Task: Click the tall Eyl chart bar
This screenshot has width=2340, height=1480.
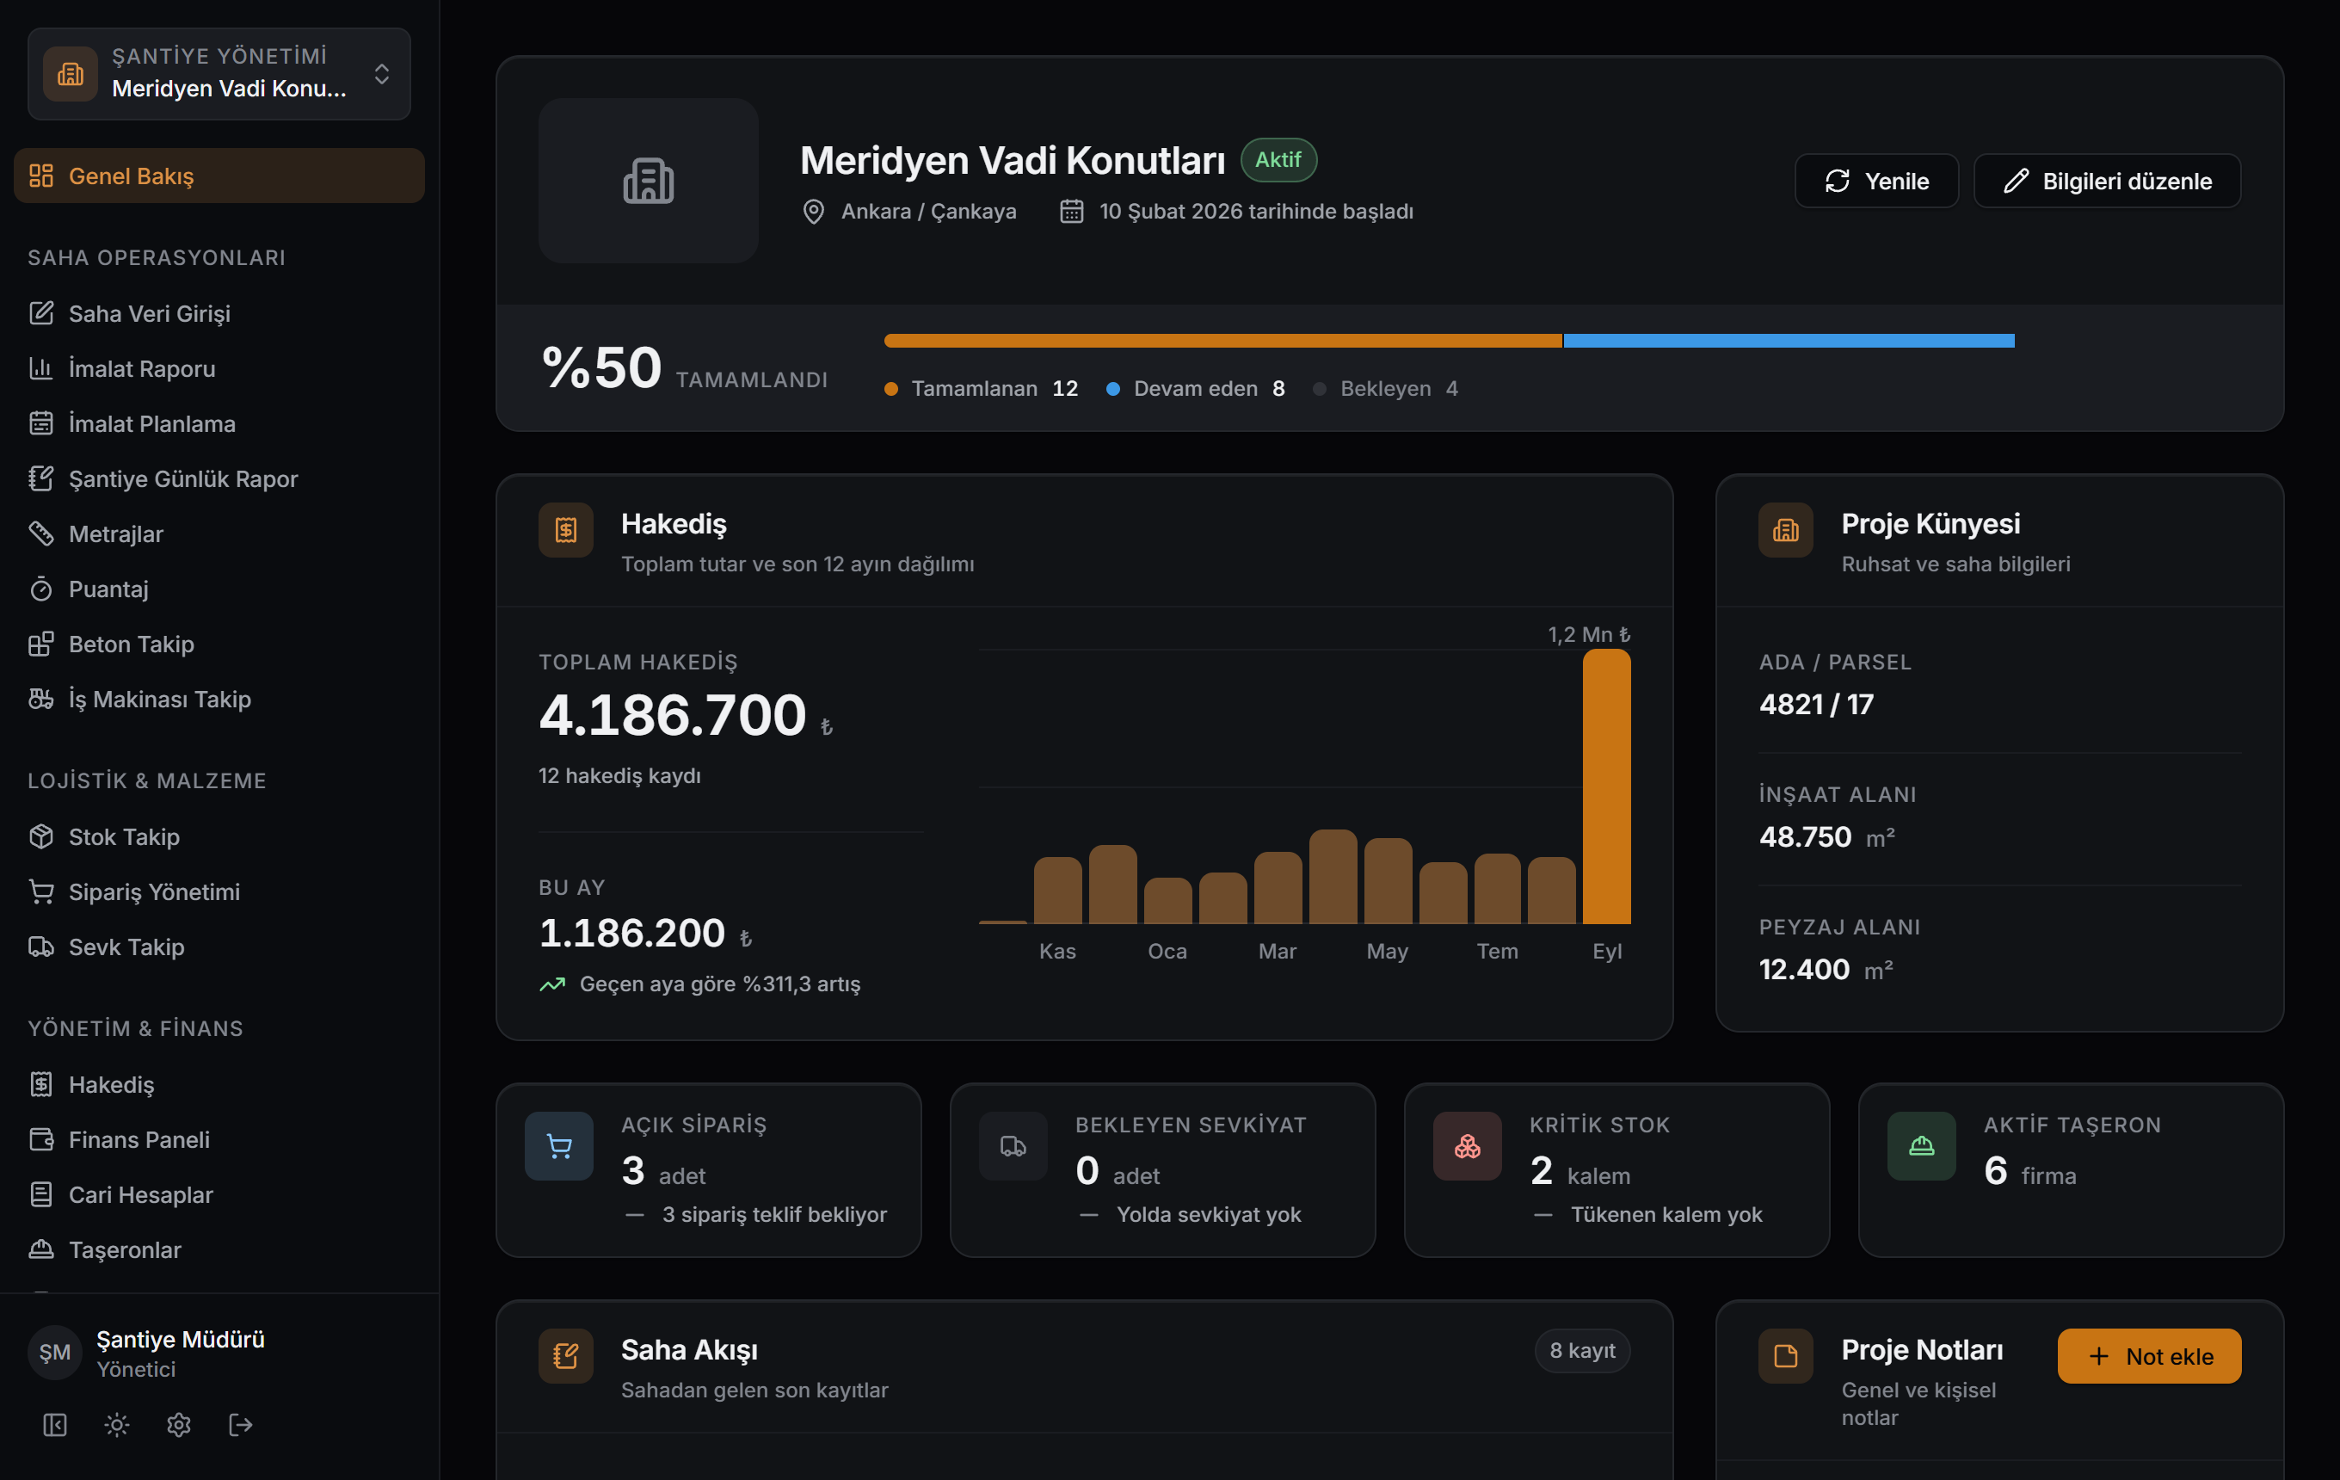Action: (1606, 786)
